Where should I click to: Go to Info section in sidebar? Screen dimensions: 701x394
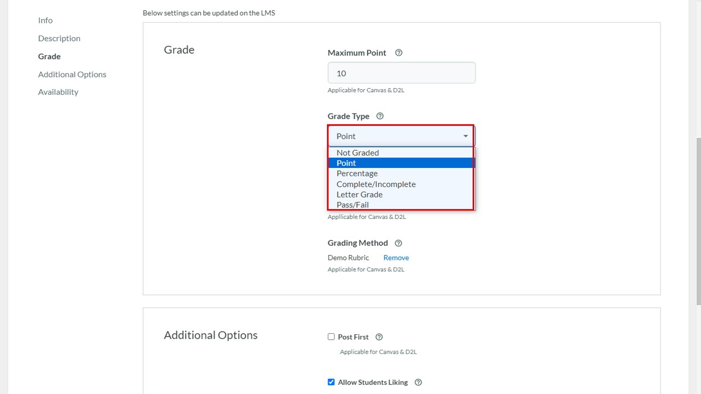tap(45, 20)
